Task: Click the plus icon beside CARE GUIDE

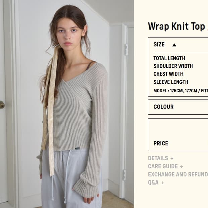Action: 181,167
